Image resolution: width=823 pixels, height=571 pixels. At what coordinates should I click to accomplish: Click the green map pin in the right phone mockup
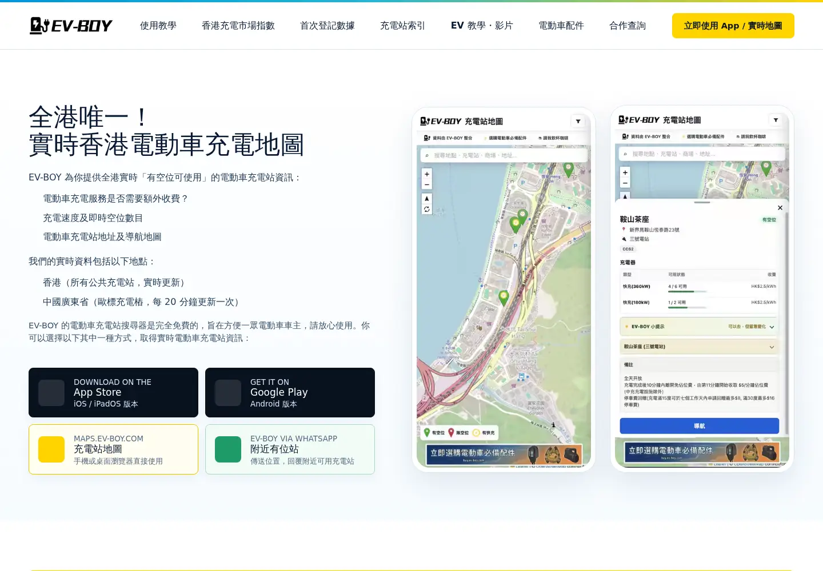point(766,168)
